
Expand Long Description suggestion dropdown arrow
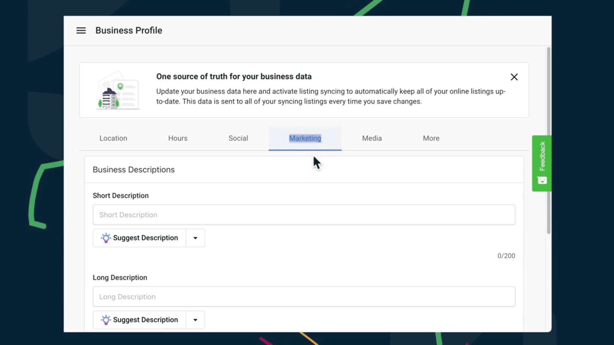point(195,320)
